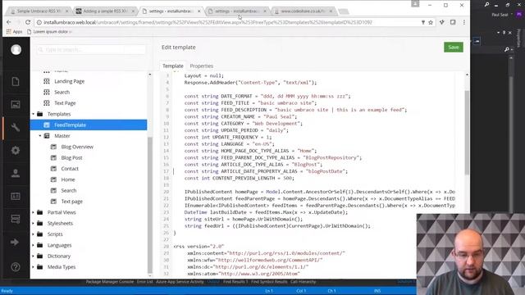
Task: Switch to second settings installumbraco browser tab
Action: coord(237,11)
